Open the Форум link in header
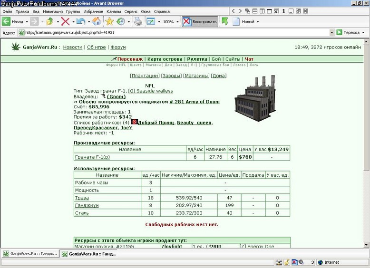 118,47
